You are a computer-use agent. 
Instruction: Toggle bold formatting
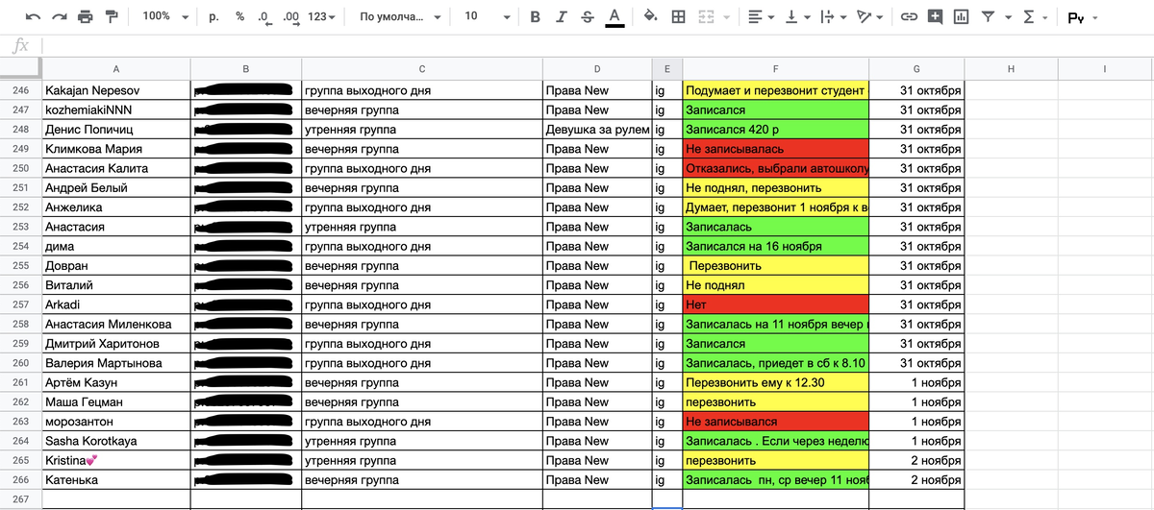536,17
